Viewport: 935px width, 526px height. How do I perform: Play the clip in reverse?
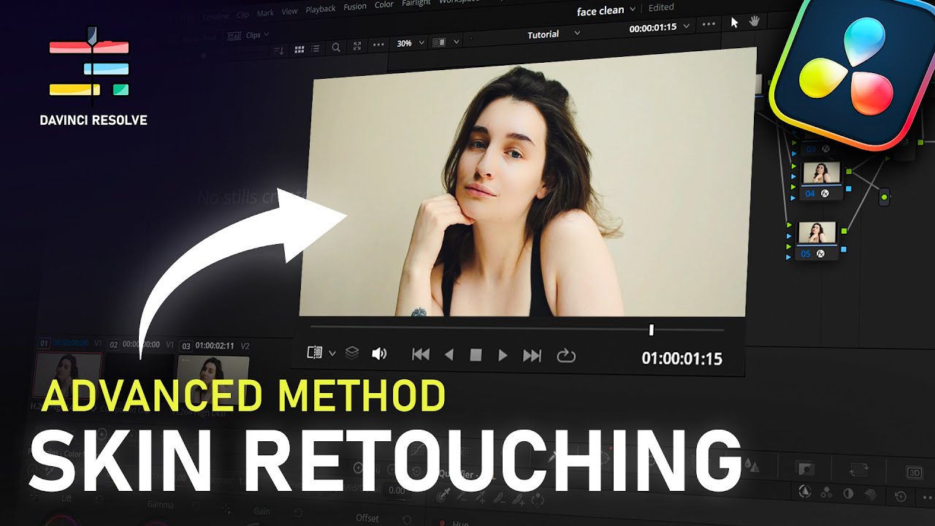pyautogui.click(x=449, y=355)
